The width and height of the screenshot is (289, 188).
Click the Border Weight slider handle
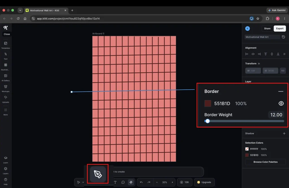[207, 121]
